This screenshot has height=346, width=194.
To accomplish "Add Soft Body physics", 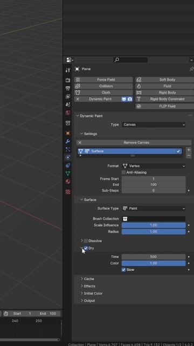I will coord(165,79).
